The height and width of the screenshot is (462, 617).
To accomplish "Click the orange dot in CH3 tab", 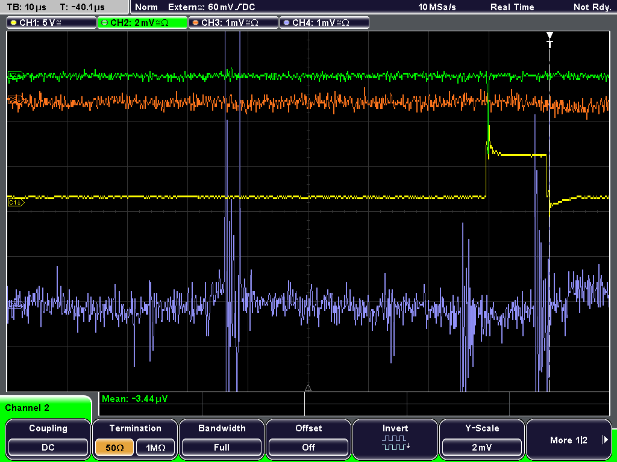I will coord(196,23).
